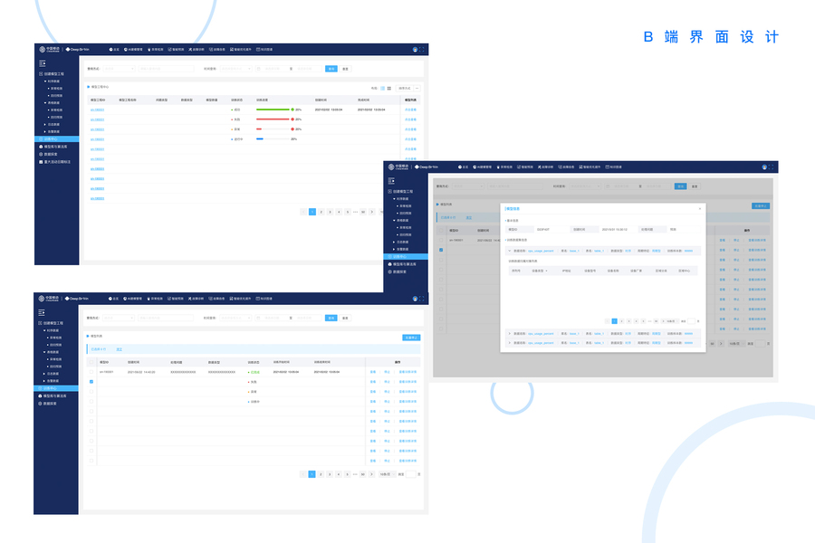Open the user avatar in top-left mockup header
This screenshot has height=543, width=815.
click(415, 50)
